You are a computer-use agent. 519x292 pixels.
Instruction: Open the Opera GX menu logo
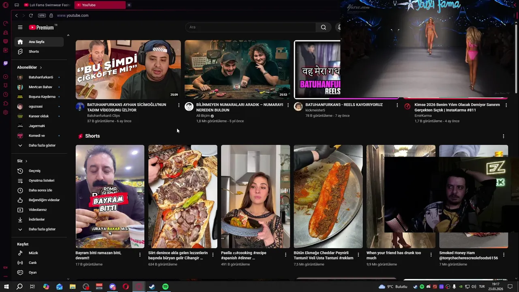(x=6, y=5)
